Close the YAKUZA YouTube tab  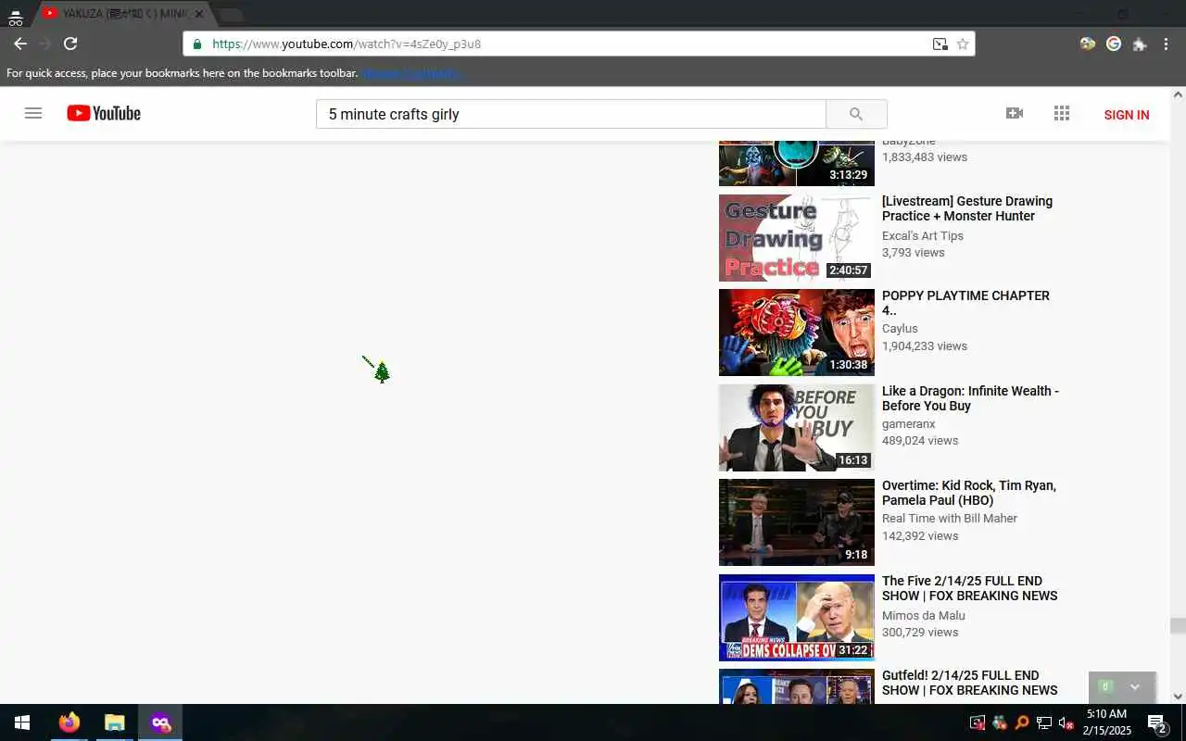point(198,14)
